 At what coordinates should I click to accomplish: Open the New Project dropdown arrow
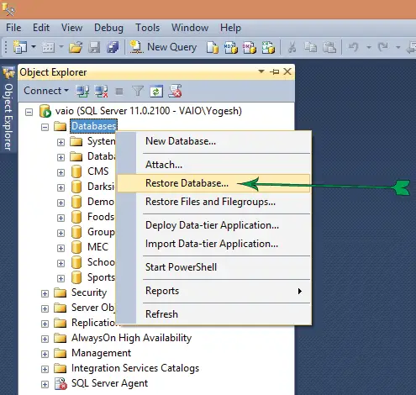tap(34, 46)
